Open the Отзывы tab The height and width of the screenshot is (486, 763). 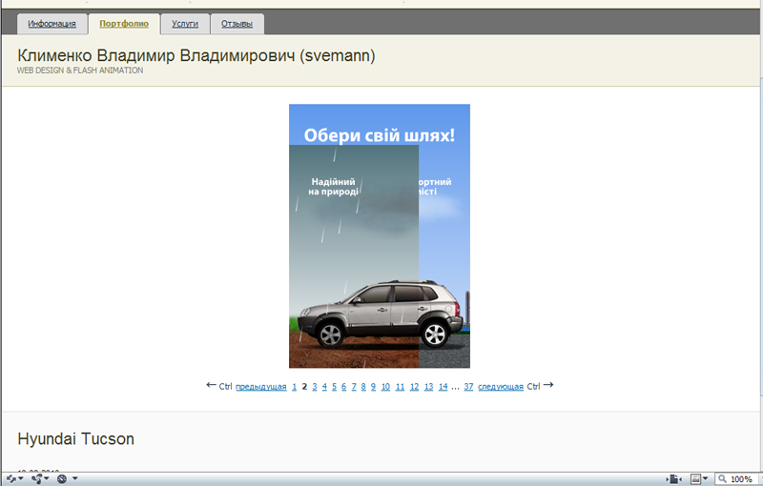coord(237,24)
